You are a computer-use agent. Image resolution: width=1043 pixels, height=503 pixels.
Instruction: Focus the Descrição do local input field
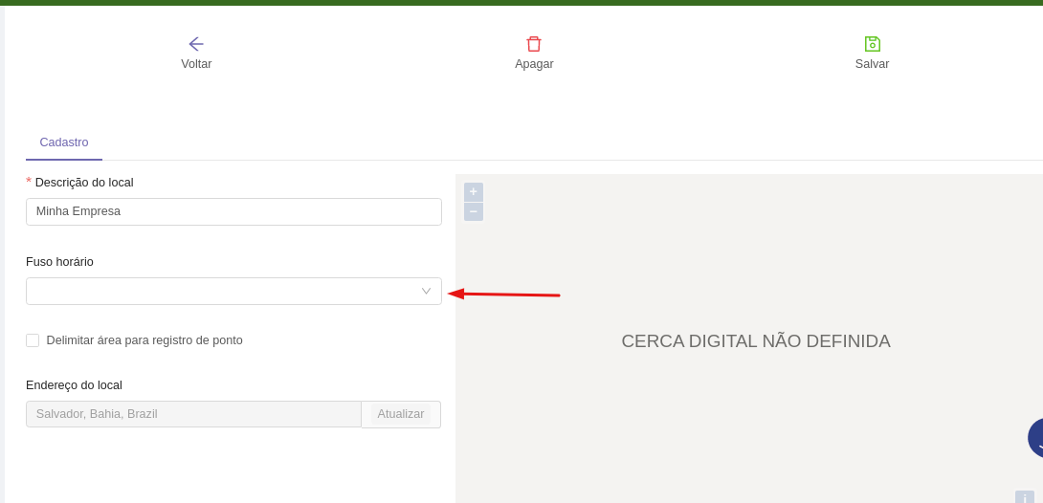[233, 211]
